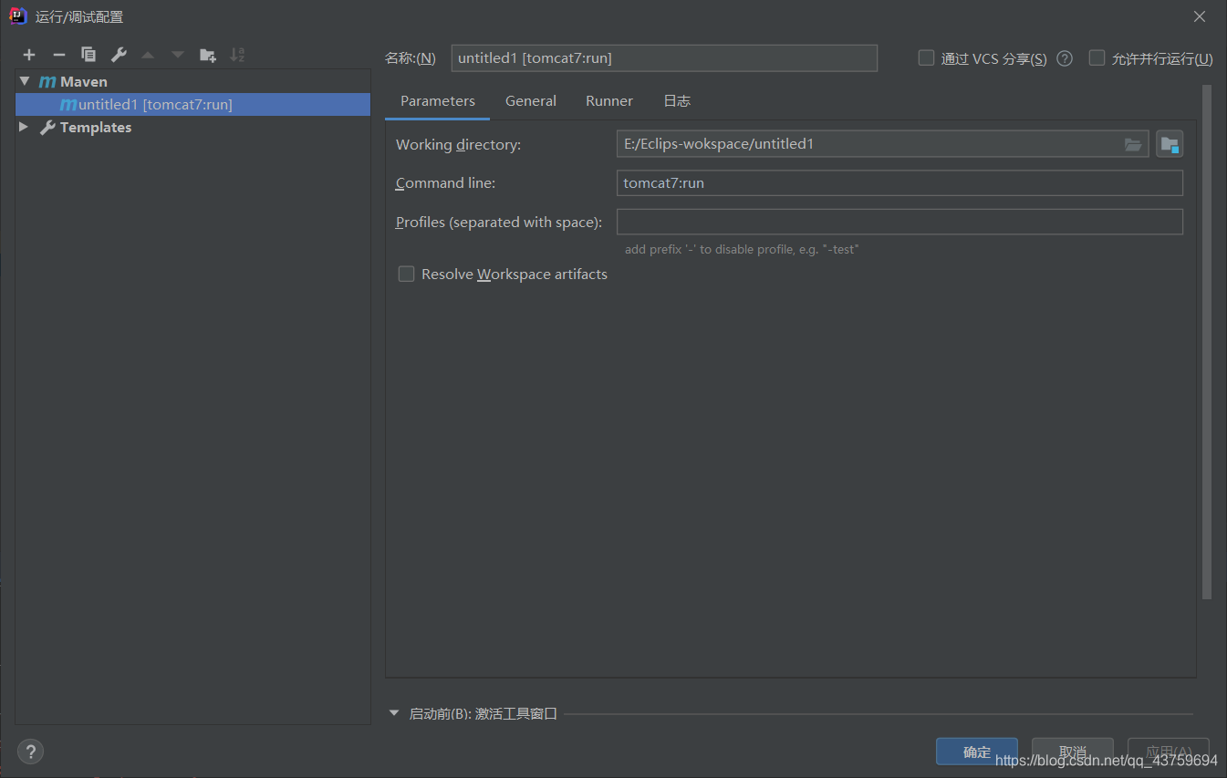The image size is (1227, 778).
Task: Switch to General tab
Action: click(x=531, y=101)
